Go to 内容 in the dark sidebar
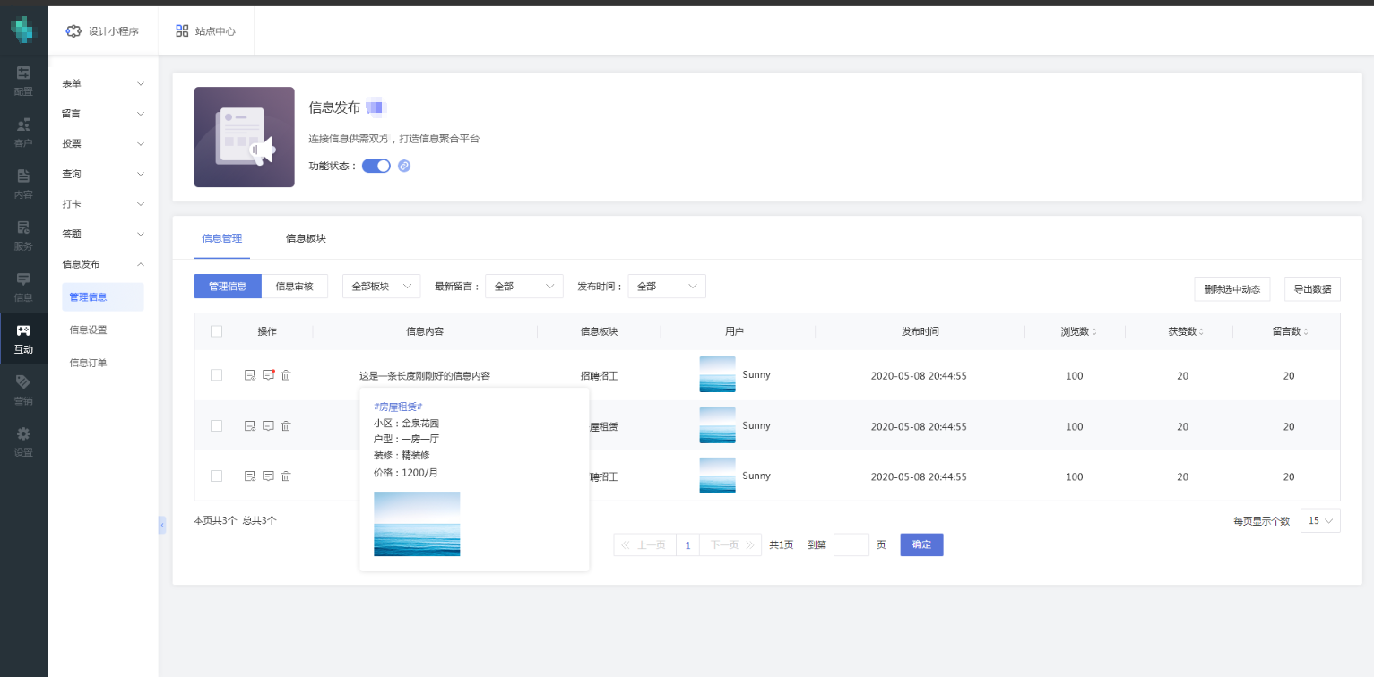 pos(23,184)
